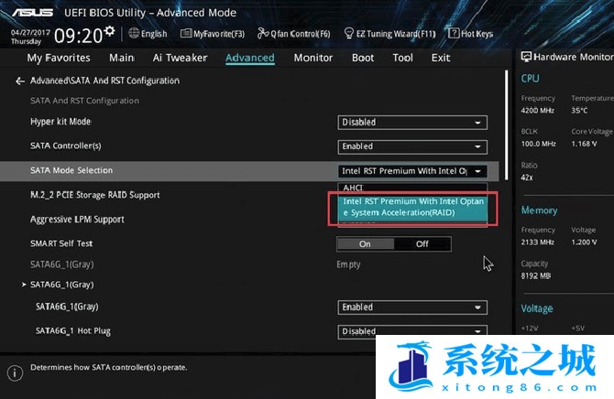Select Aggressive LPM Support label
The width and height of the screenshot is (614, 399).
pyautogui.click(x=77, y=220)
